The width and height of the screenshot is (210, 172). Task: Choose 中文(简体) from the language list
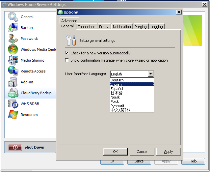click(x=132, y=110)
